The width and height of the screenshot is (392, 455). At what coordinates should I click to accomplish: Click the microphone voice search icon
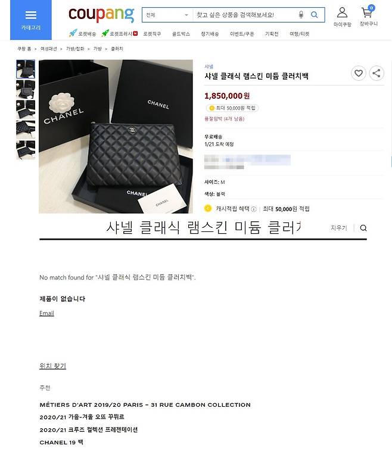[301, 14]
